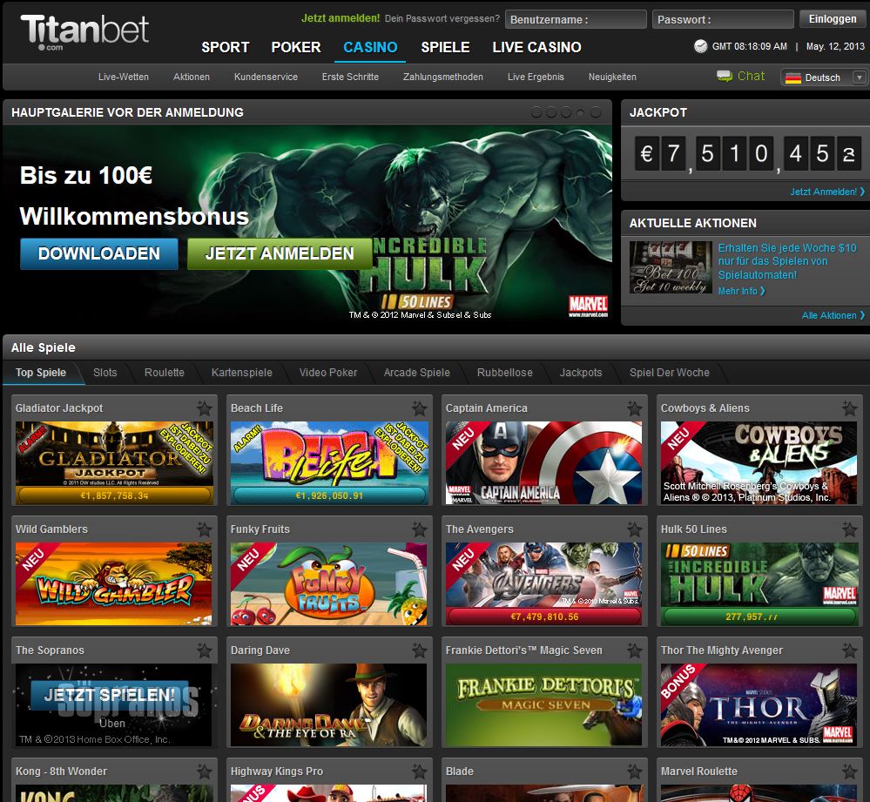Open the Kartenspiele tab

(x=242, y=373)
